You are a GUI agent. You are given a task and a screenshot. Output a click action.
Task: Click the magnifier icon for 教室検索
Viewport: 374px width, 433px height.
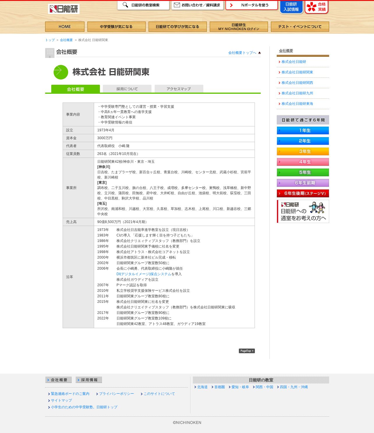pos(125,5)
